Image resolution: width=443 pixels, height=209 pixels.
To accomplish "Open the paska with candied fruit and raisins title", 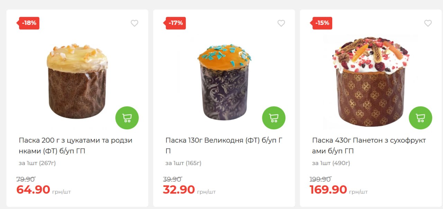I will 75,146.
